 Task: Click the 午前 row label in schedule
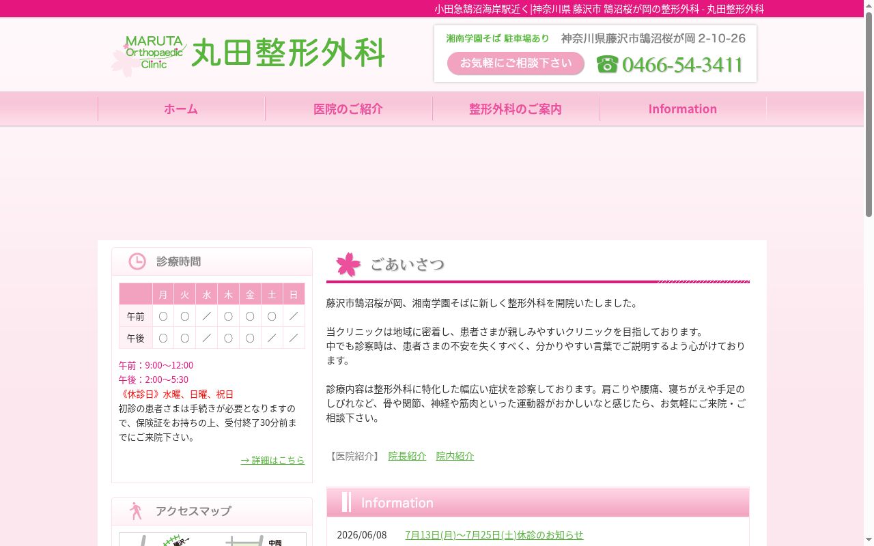135,316
